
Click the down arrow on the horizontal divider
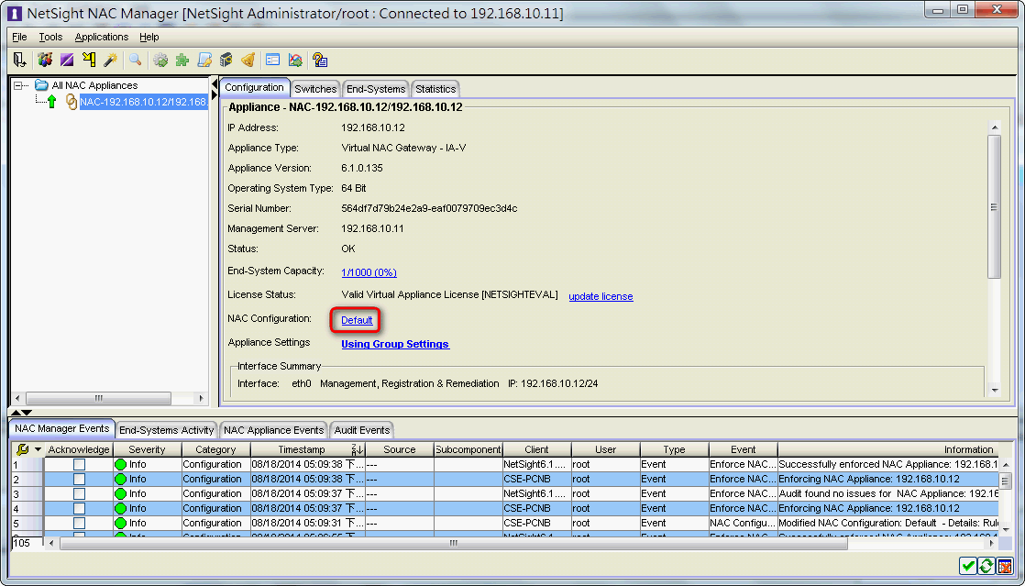click(27, 412)
